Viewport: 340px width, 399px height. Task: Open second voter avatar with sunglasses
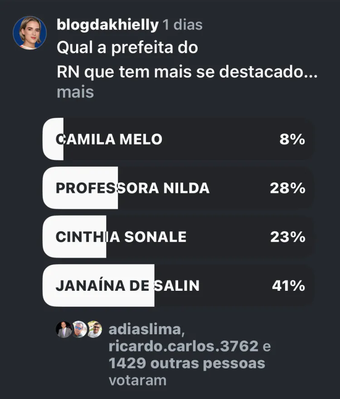79,329
